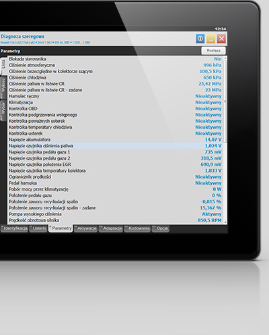The image size is (269, 335).
Task: Click the 12:34 clock in status bar
Action: click(x=221, y=29)
